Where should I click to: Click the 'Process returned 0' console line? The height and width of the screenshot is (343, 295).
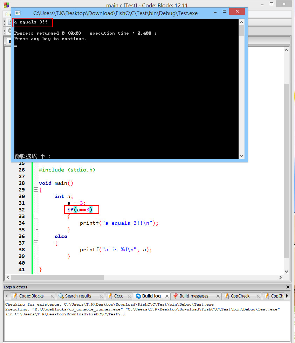(x=85, y=33)
